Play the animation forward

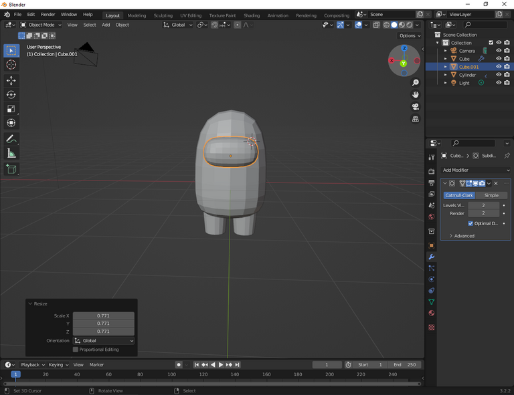tap(221, 364)
